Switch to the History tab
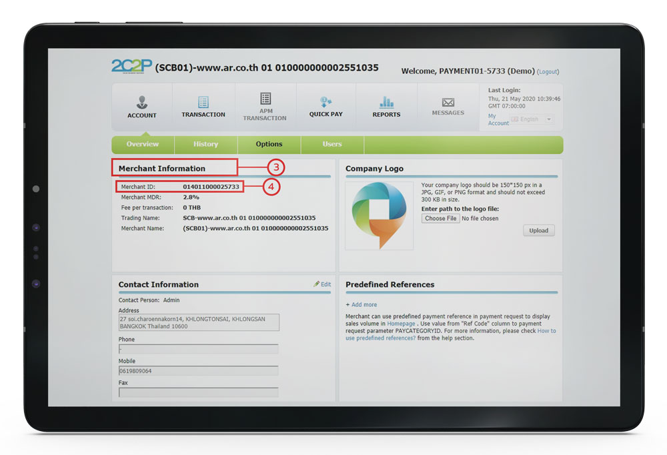Image resolution: width=667 pixels, height=455 pixels. click(x=205, y=144)
